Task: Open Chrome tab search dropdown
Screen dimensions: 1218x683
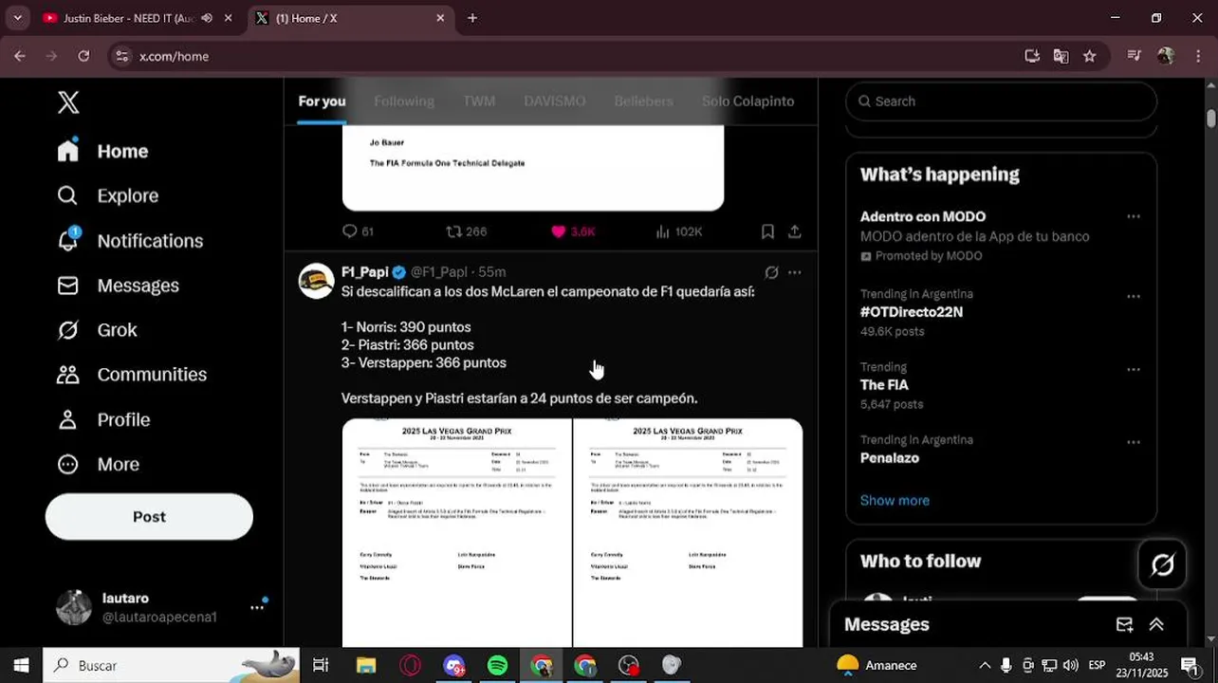Action: pyautogui.click(x=16, y=18)
